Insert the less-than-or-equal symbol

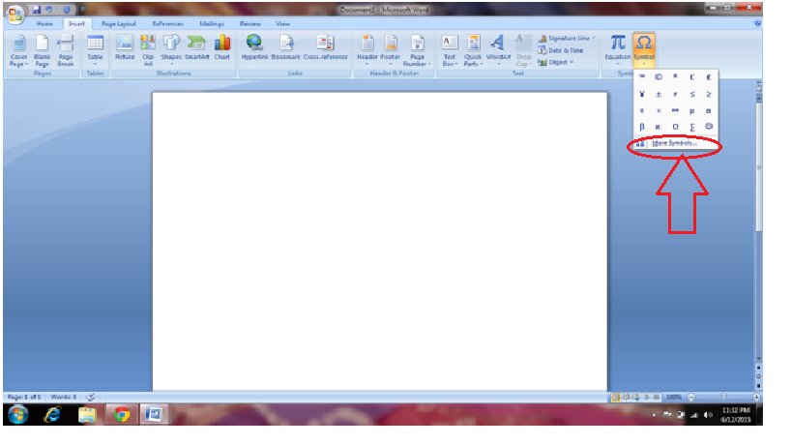coord(692,94)
